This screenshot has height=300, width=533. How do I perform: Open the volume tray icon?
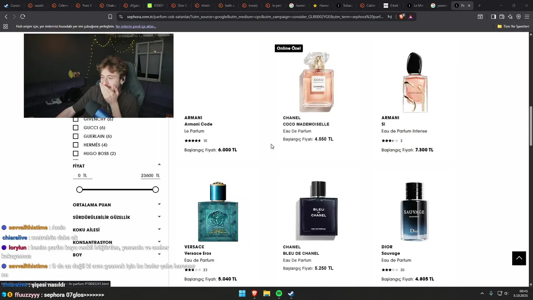506,294
